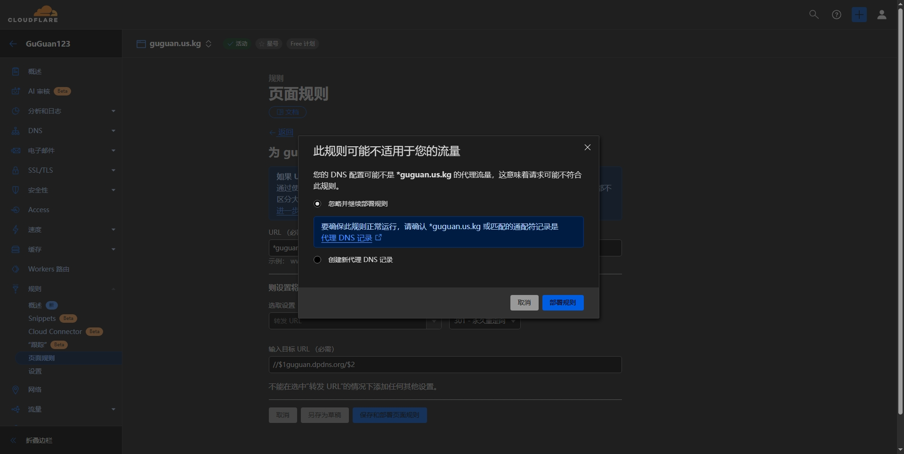904x454 pixels.
Task: Open the guguan.us.kg domain switcher chevron
Action: pos(209,44)
